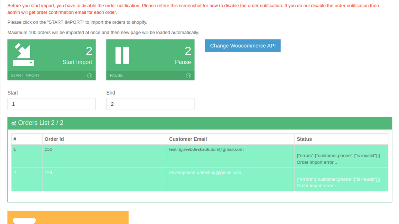The width and height of the screenshot is (399, 224).
Task: Click the testing.webdesksolution@gmail.com email cell
Action: click(206, 149)
